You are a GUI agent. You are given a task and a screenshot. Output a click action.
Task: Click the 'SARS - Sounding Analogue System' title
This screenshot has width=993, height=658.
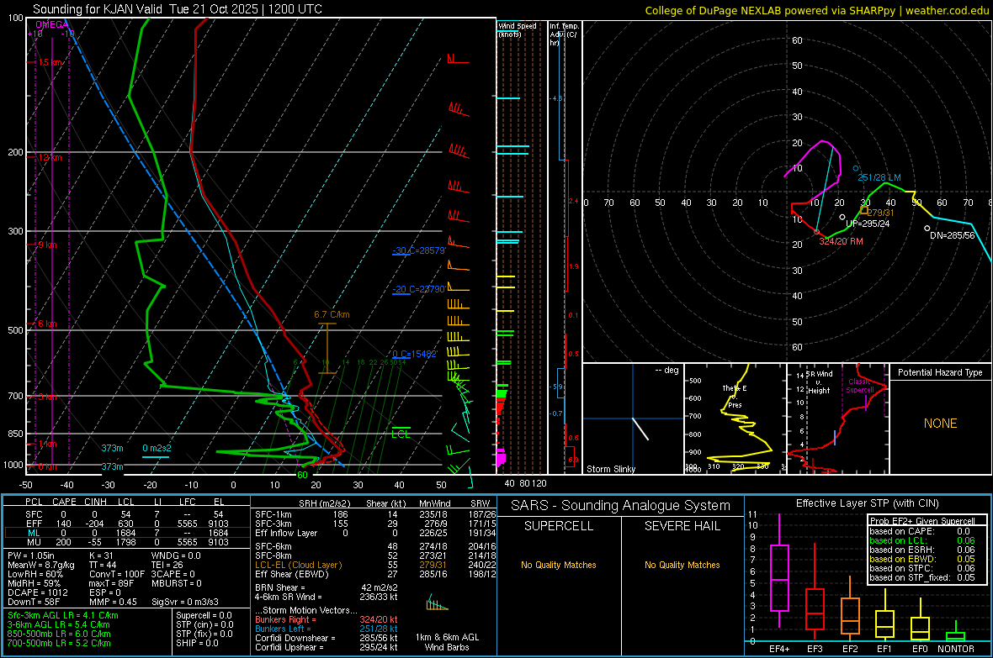(x=621, y=506)
